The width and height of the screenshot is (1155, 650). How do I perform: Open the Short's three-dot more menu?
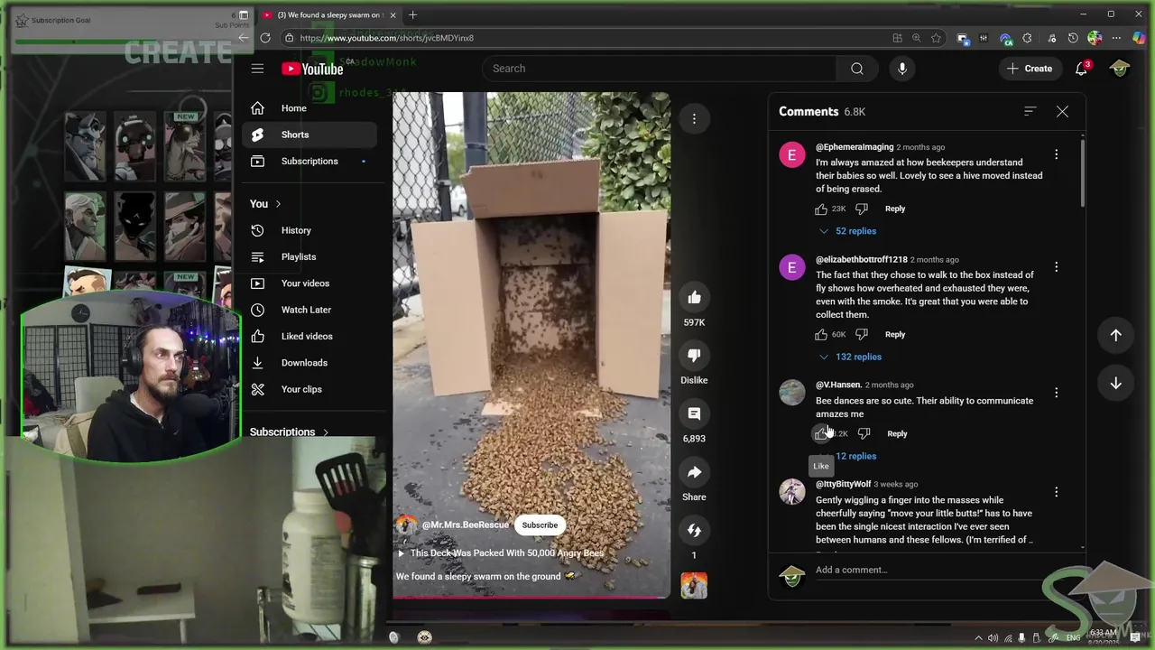tap(694, 118)
